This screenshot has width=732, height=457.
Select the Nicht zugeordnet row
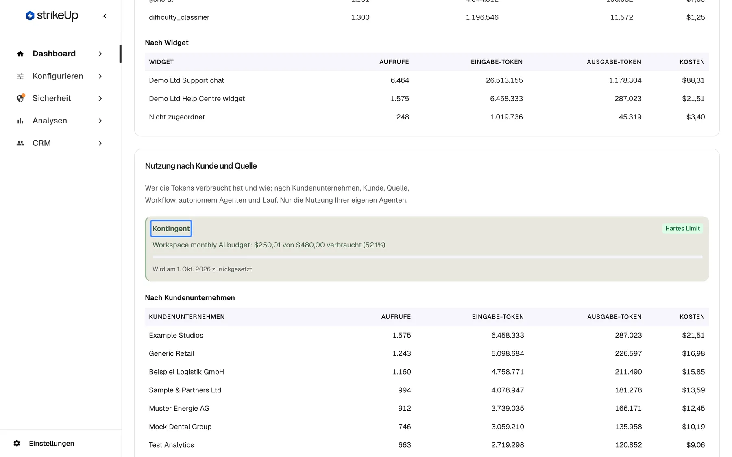(427, 117)
